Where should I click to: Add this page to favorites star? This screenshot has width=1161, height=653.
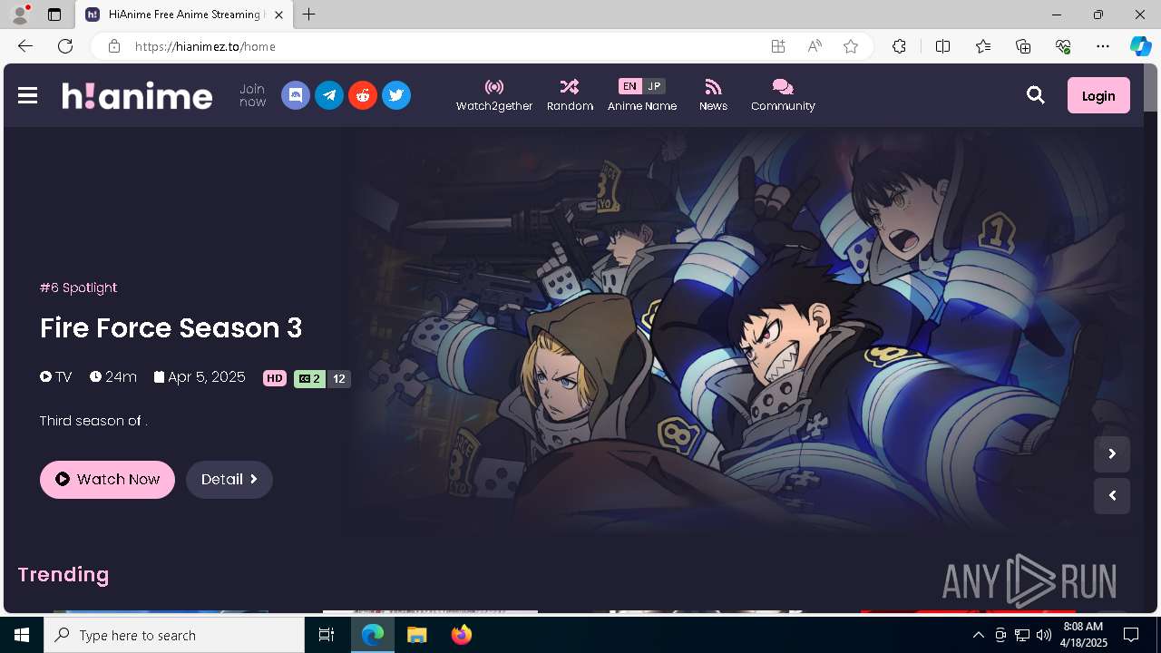click(851, 46)
